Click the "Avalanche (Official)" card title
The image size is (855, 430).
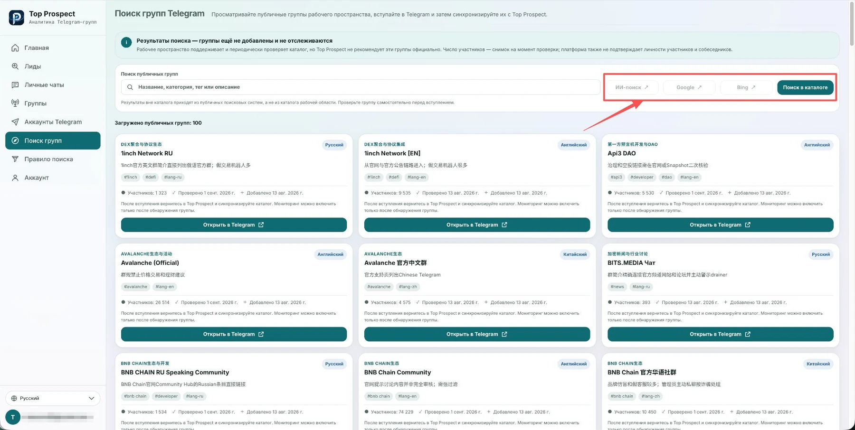(150, 263)
